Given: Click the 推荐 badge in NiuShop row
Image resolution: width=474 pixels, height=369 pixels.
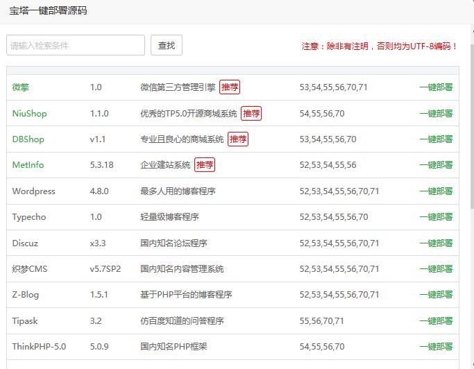Looking at the screenshot, I should (x=251, y=113).
